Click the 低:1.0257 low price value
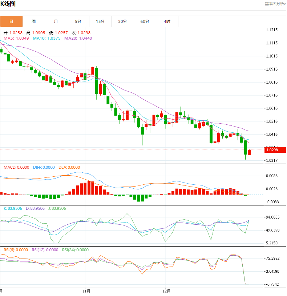 pyautogui.click(x=58, y=33)
